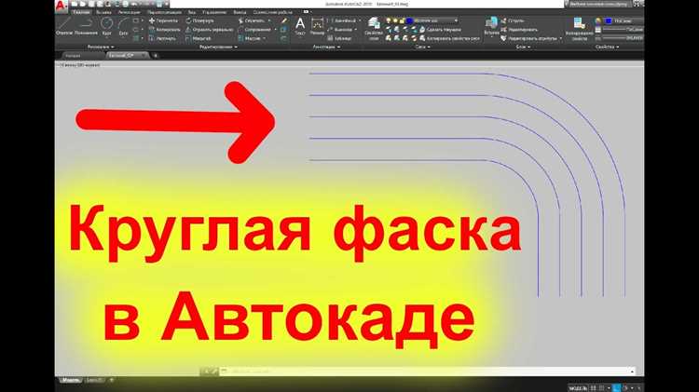The height and width of the screenshot is (392, 699).
Task: Click the Сопряжение (Fillet) tool
Action: [254, 30]
